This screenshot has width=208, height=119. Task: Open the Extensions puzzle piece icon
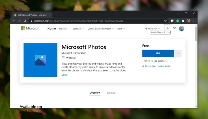click(x=183, y=21)
